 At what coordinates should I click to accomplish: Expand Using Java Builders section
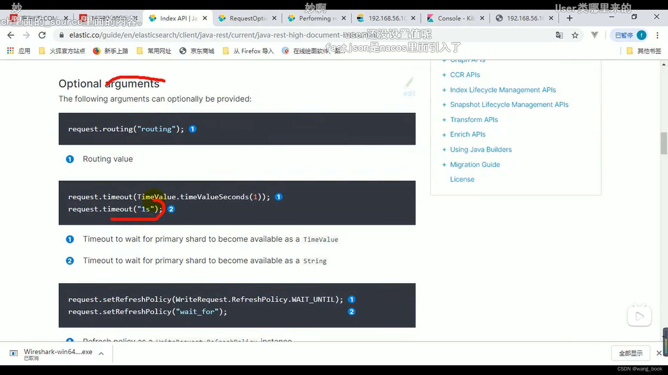[x=444, y=150]
